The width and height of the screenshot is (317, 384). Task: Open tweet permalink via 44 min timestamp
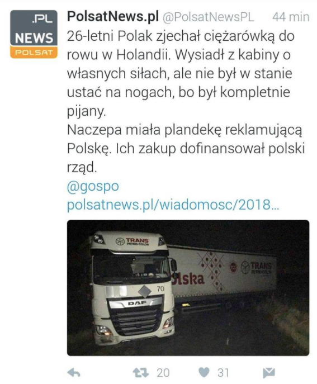click(x=291, y=17)
